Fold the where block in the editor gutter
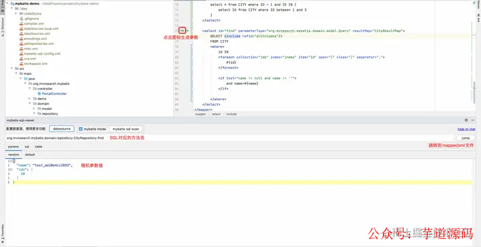The height and width of the screenshot is (247, 481). click(192, 47)
